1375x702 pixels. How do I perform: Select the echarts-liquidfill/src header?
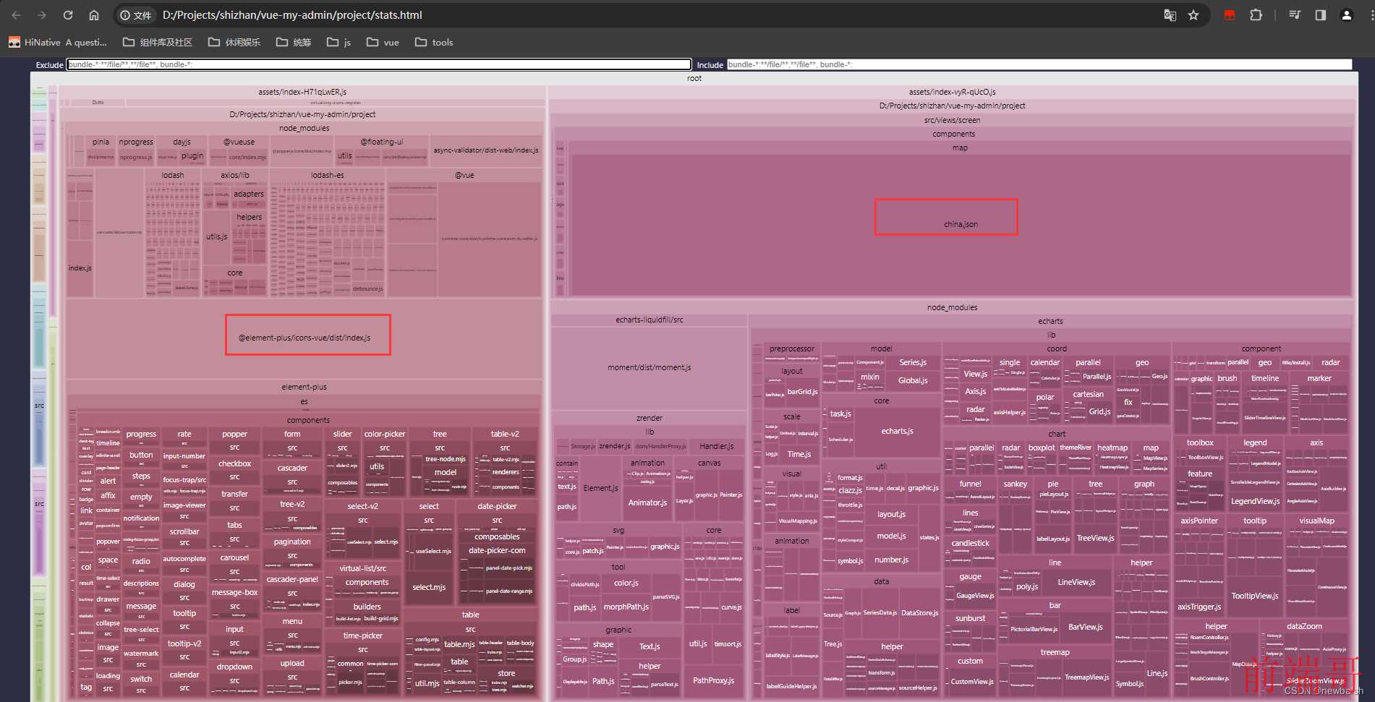click(650, 320)
